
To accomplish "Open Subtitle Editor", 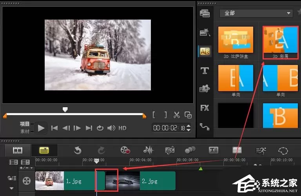I will 214,150.
